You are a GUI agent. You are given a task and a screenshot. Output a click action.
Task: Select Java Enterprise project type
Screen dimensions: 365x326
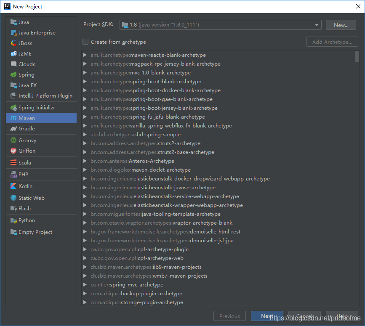41,33
